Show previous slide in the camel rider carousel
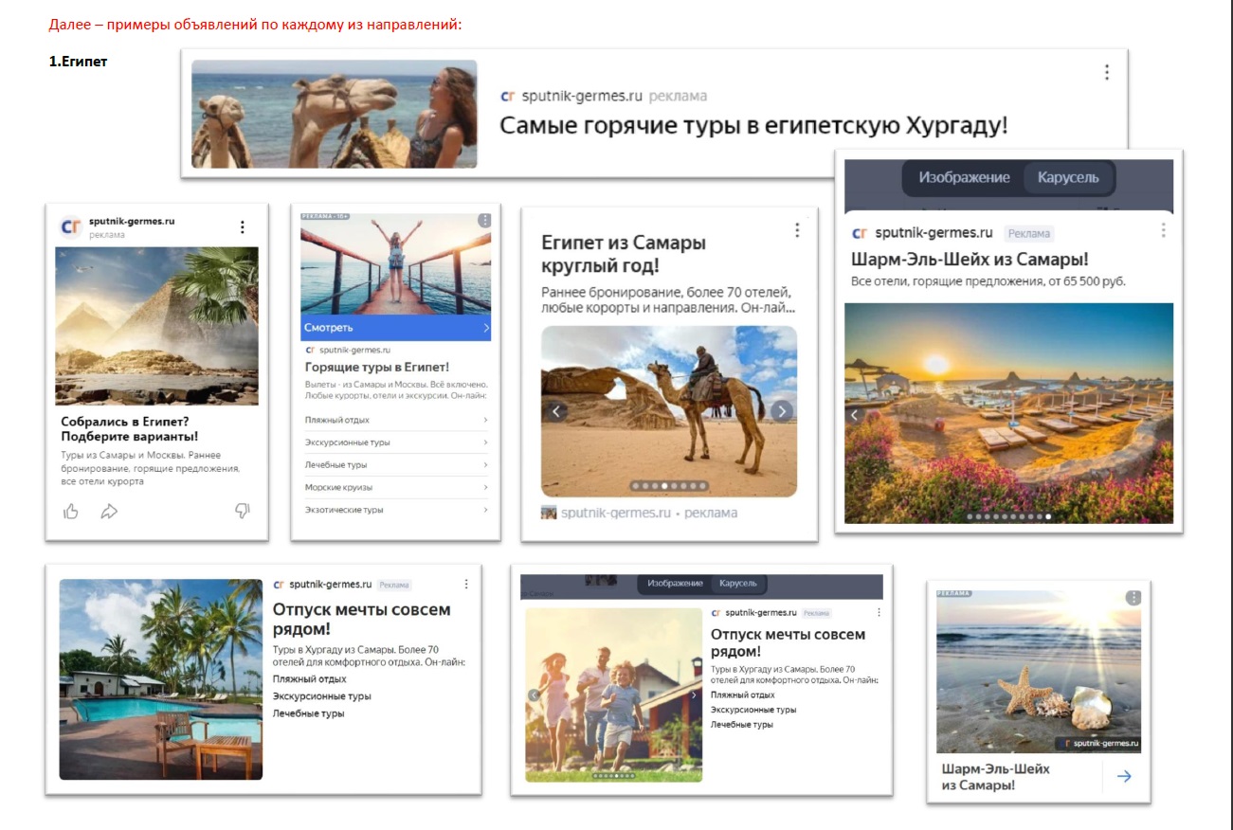The width and height of the screenshot is (1233, 830). point(556,411)
